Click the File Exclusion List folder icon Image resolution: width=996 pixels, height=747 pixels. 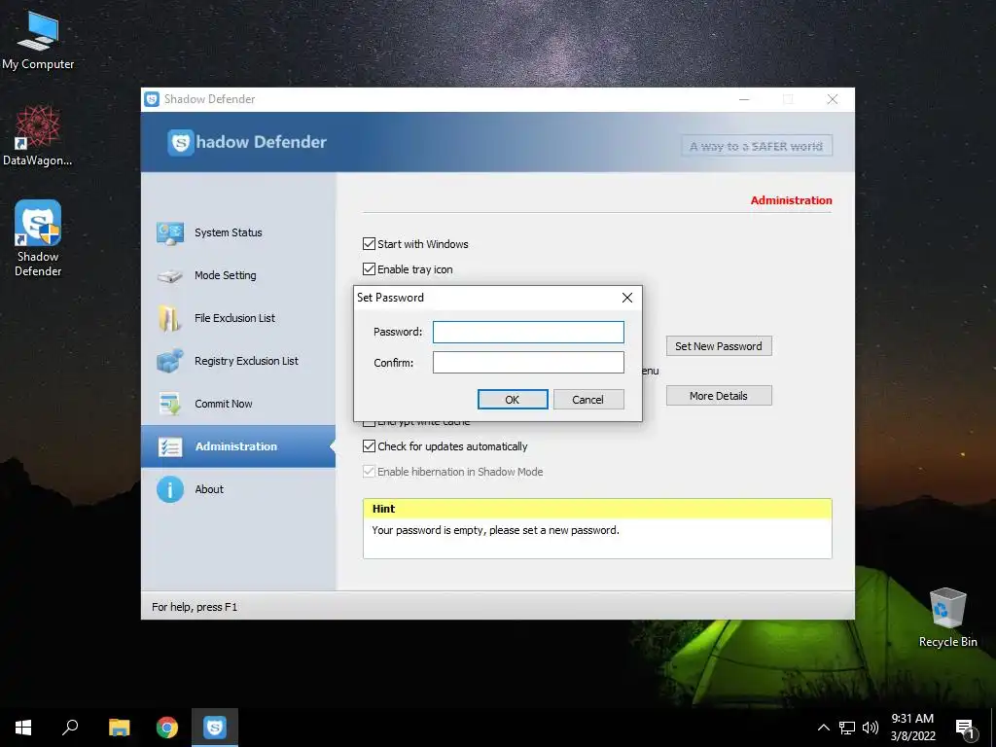(169, 318)
